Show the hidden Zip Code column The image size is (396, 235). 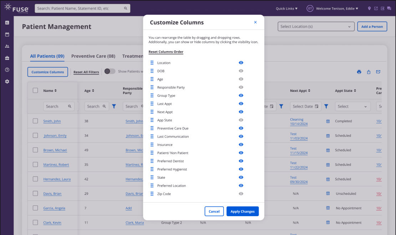(241, 194)
